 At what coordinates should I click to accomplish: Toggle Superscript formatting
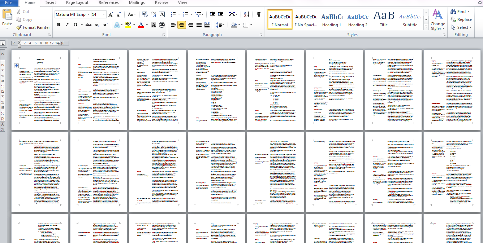click(x=105, y=25)
